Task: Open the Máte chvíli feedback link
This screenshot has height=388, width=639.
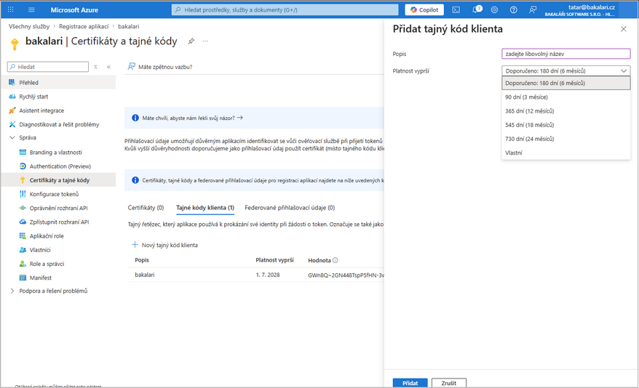Action: [192, 118]
